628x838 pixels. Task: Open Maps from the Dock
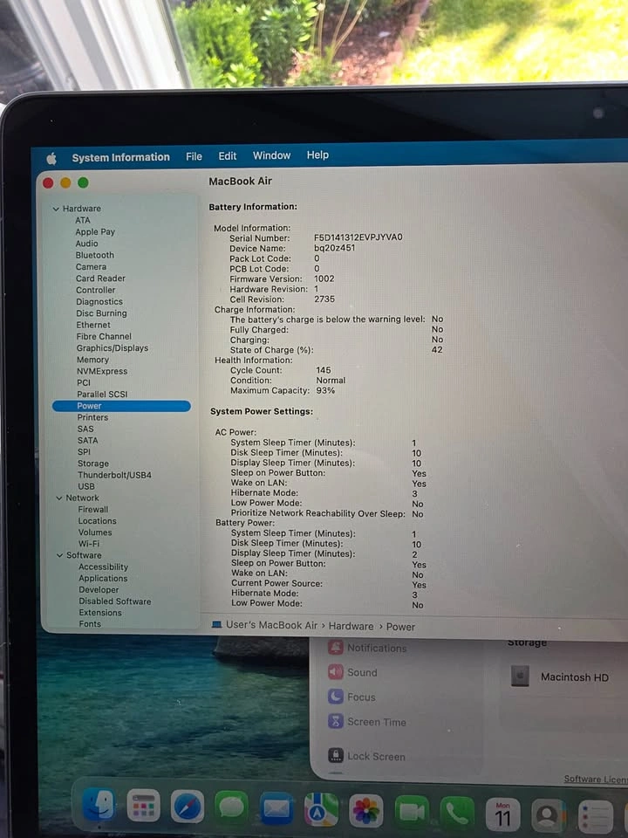coord(321,811)
